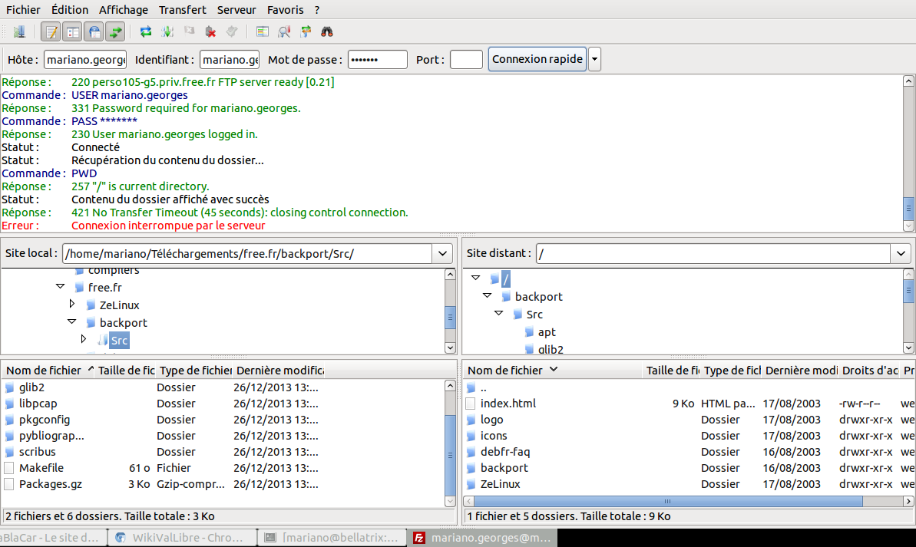Process the transfer queue

(x=167, y=31)
